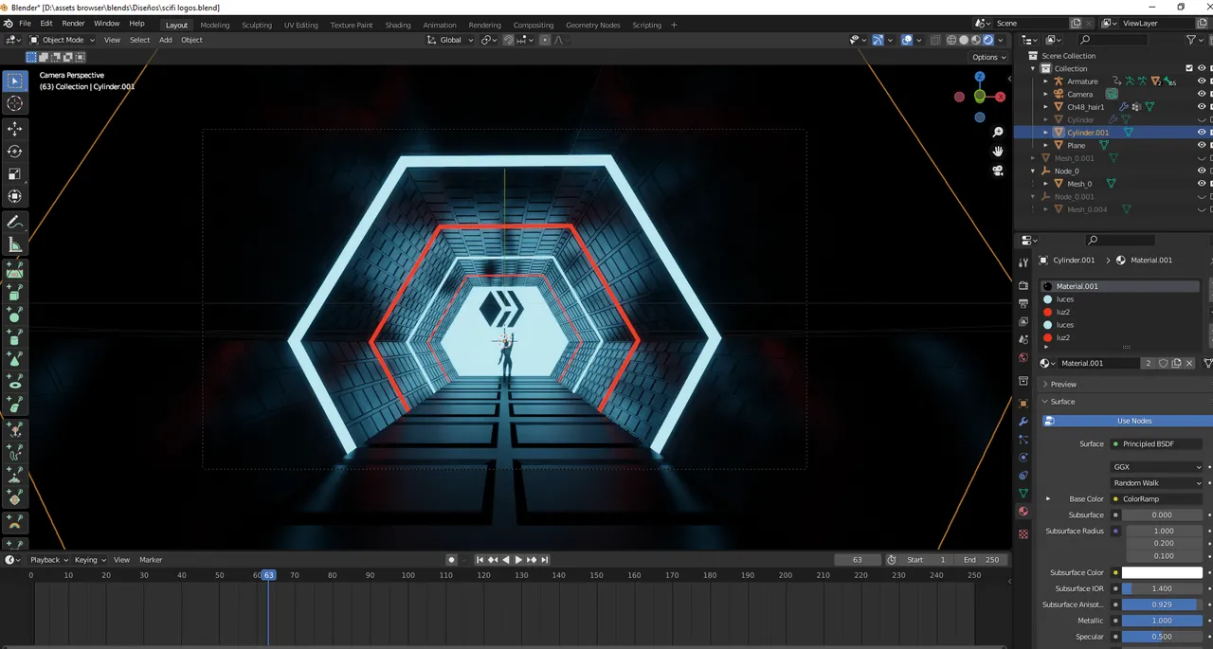The image size is (1213, 649).
Task: Open the Random Walk subsurface dropdown
Action: (1157, 483)
